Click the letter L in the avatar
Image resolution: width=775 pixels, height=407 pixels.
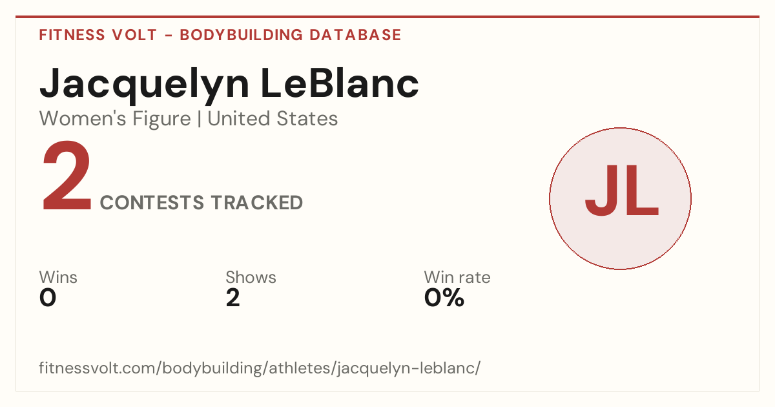pyautogui.click(x=642, y=191)
